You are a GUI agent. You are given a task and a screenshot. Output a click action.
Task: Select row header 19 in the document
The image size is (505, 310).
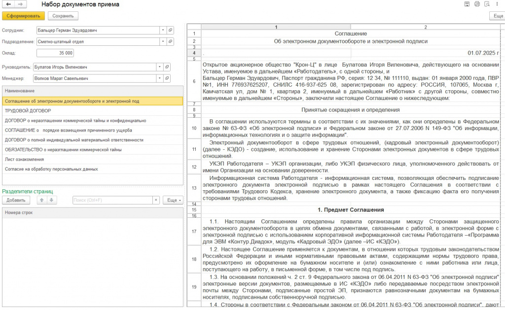pyautogui.click(x=194, y=287)
